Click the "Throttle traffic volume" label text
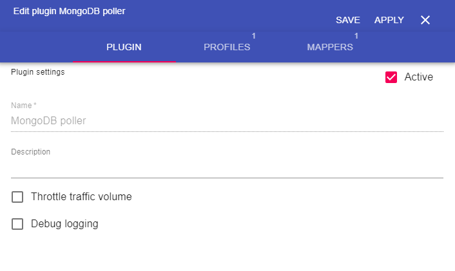Screen dimensions: 455x271 tap(81, 197)
